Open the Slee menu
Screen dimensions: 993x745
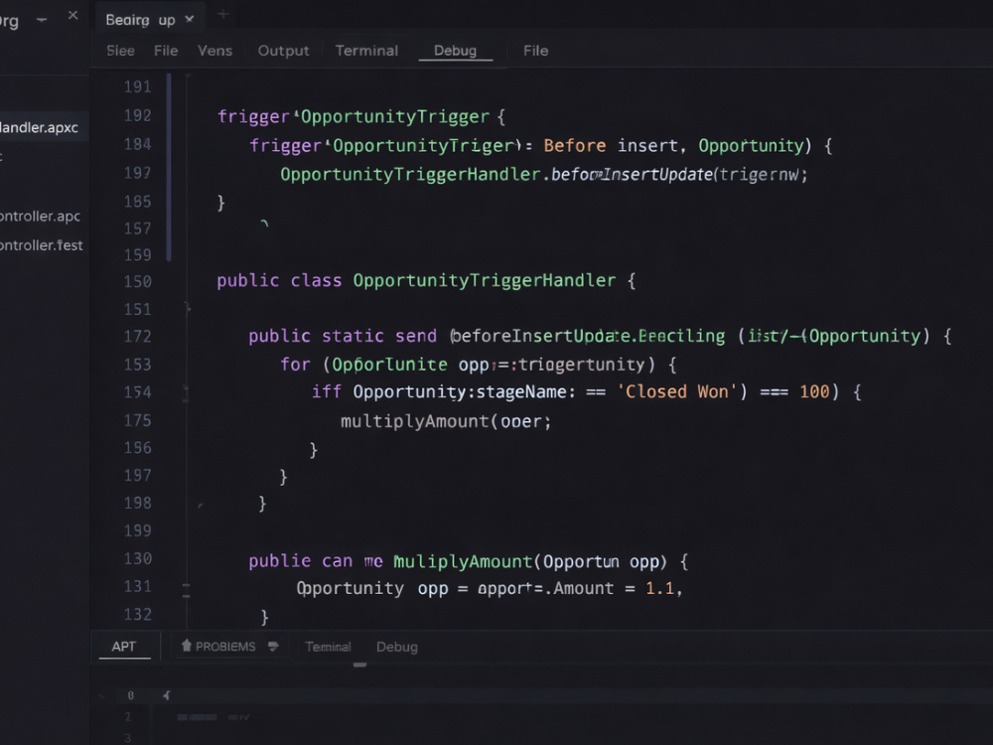click(120, 51)
